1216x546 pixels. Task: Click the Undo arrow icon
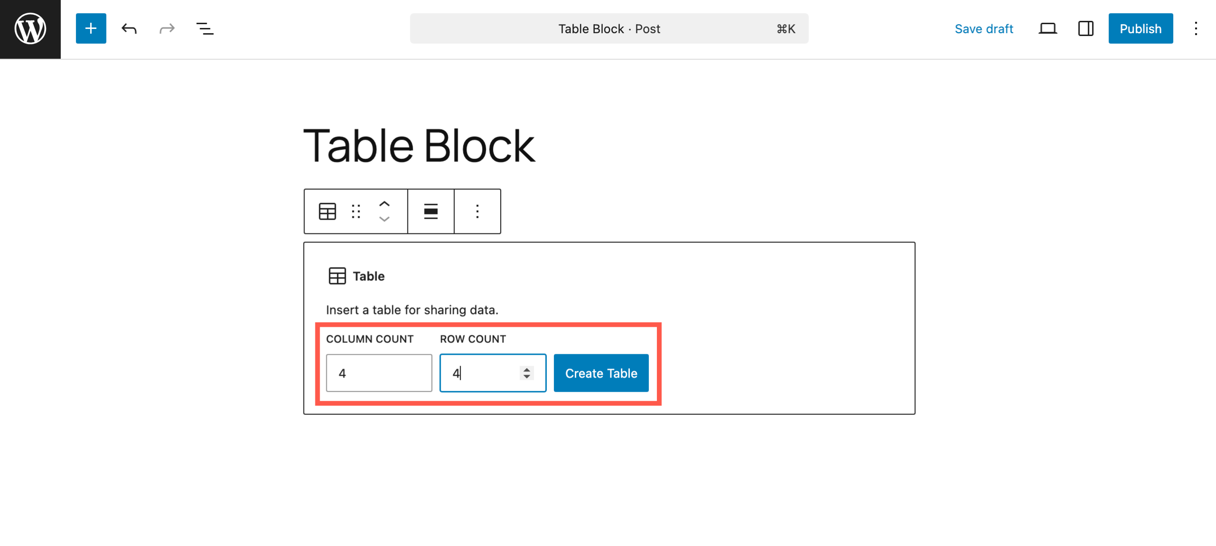(x=129, y=29)
